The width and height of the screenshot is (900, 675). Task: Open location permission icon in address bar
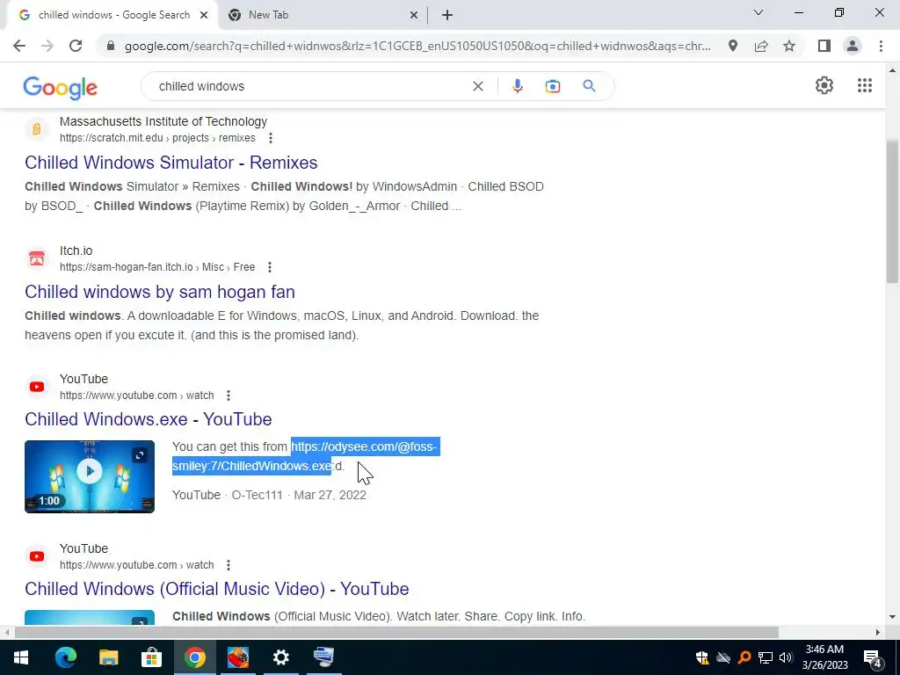pyautogui.click(x=732, y=46)
